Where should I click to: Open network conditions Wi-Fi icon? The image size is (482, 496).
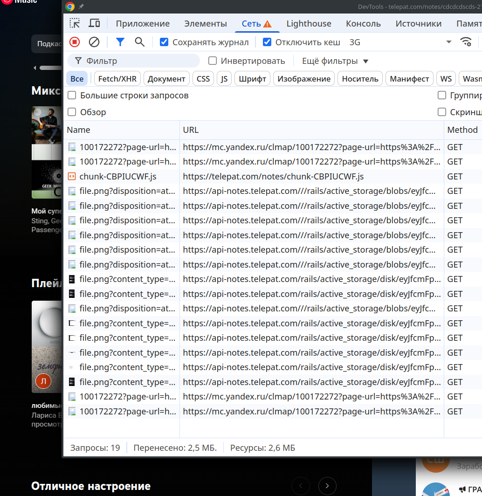466,42
